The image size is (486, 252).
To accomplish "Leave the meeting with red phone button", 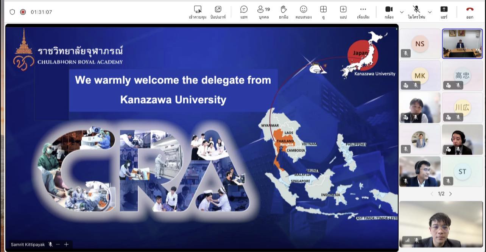I will (x=470, y=12).
